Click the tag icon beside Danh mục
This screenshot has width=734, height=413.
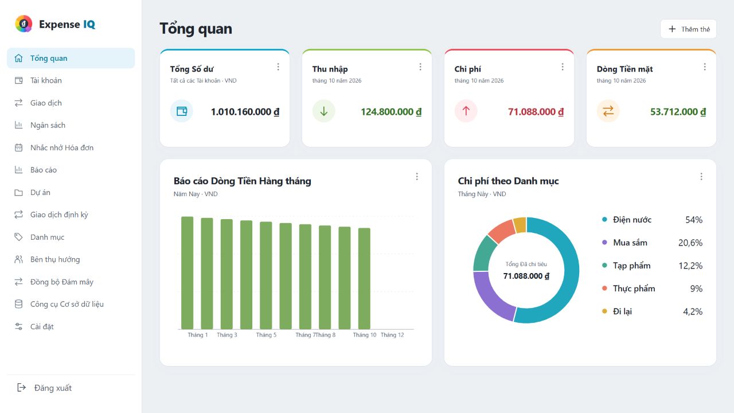coord(18,237)
